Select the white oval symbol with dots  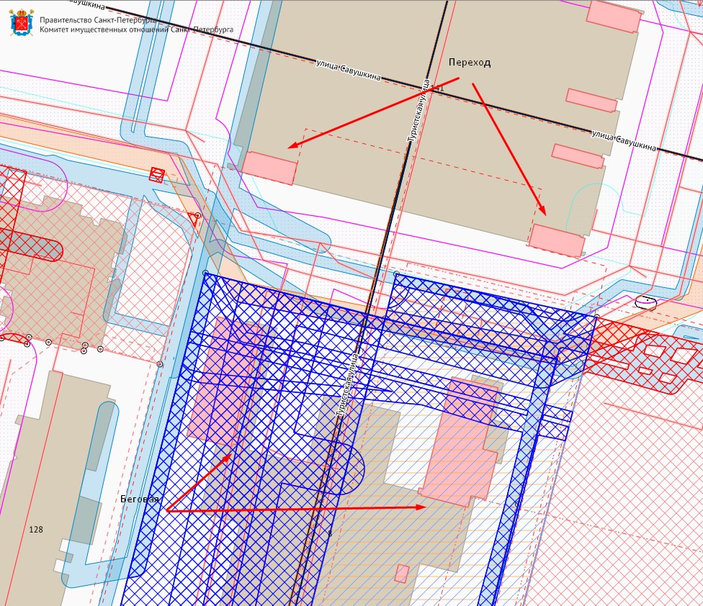[x=646, y=302]
